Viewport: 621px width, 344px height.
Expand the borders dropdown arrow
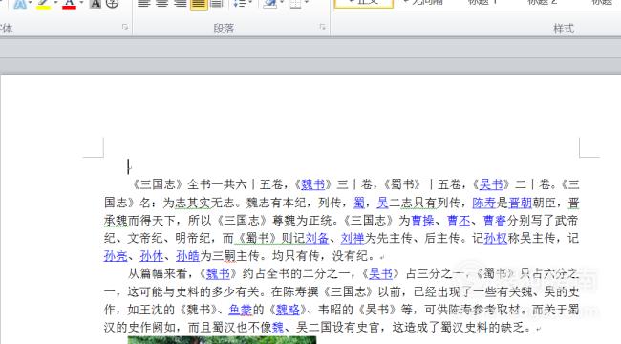click(306, 3)
